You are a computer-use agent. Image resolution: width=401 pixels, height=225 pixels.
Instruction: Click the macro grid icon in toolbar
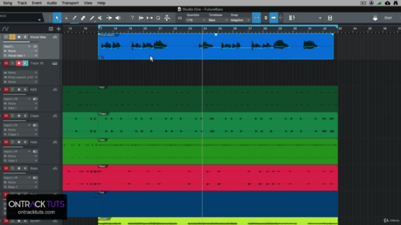[292, 18]
